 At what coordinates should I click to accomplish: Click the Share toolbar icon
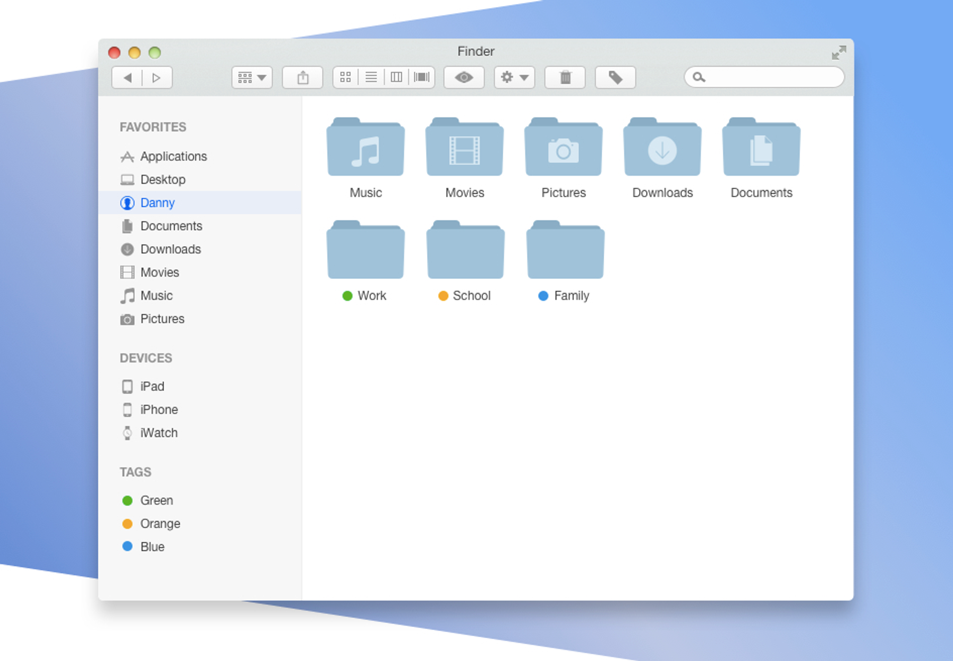303,77
